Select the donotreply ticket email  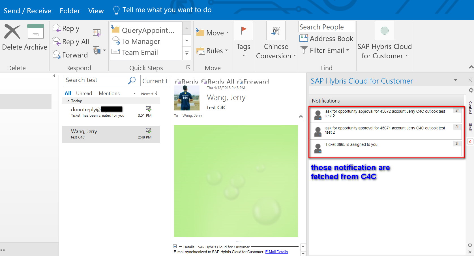111,112
